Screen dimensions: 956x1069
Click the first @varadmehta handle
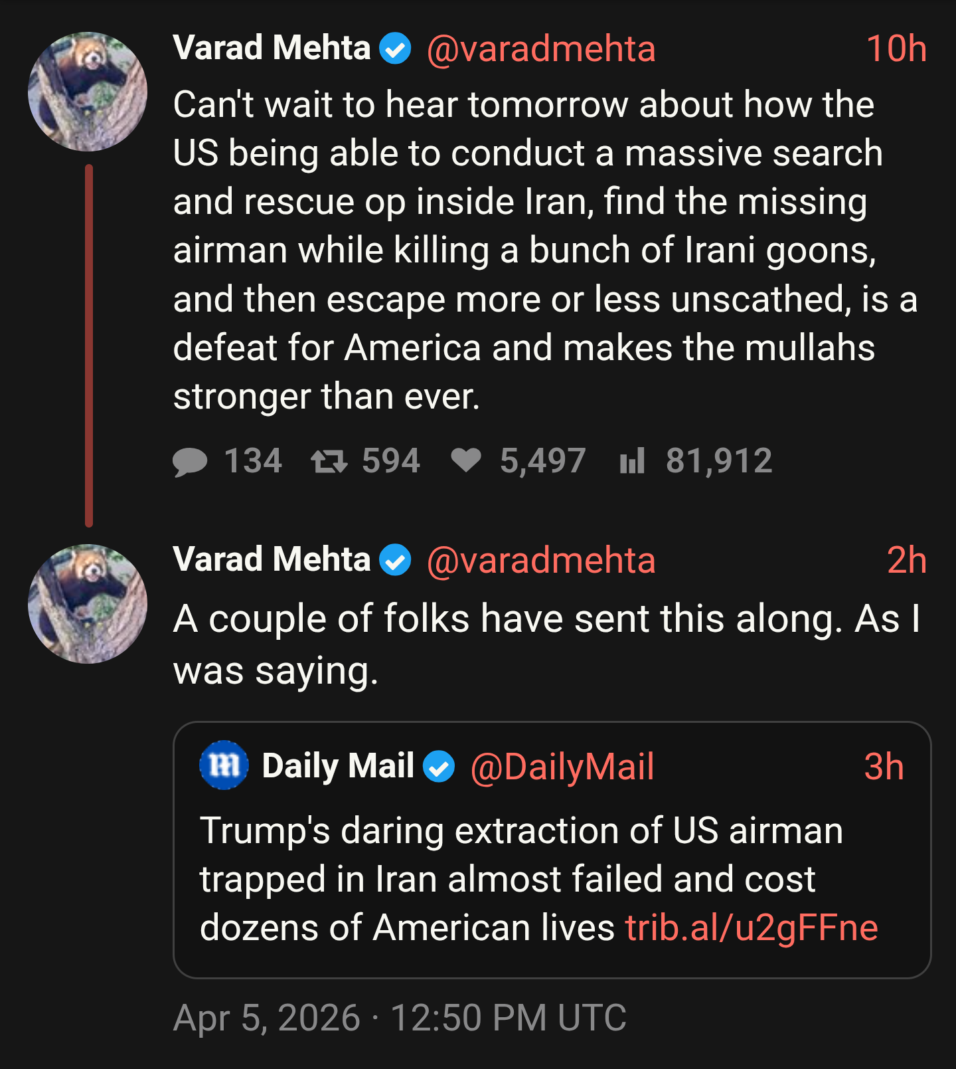click(541, 49)
